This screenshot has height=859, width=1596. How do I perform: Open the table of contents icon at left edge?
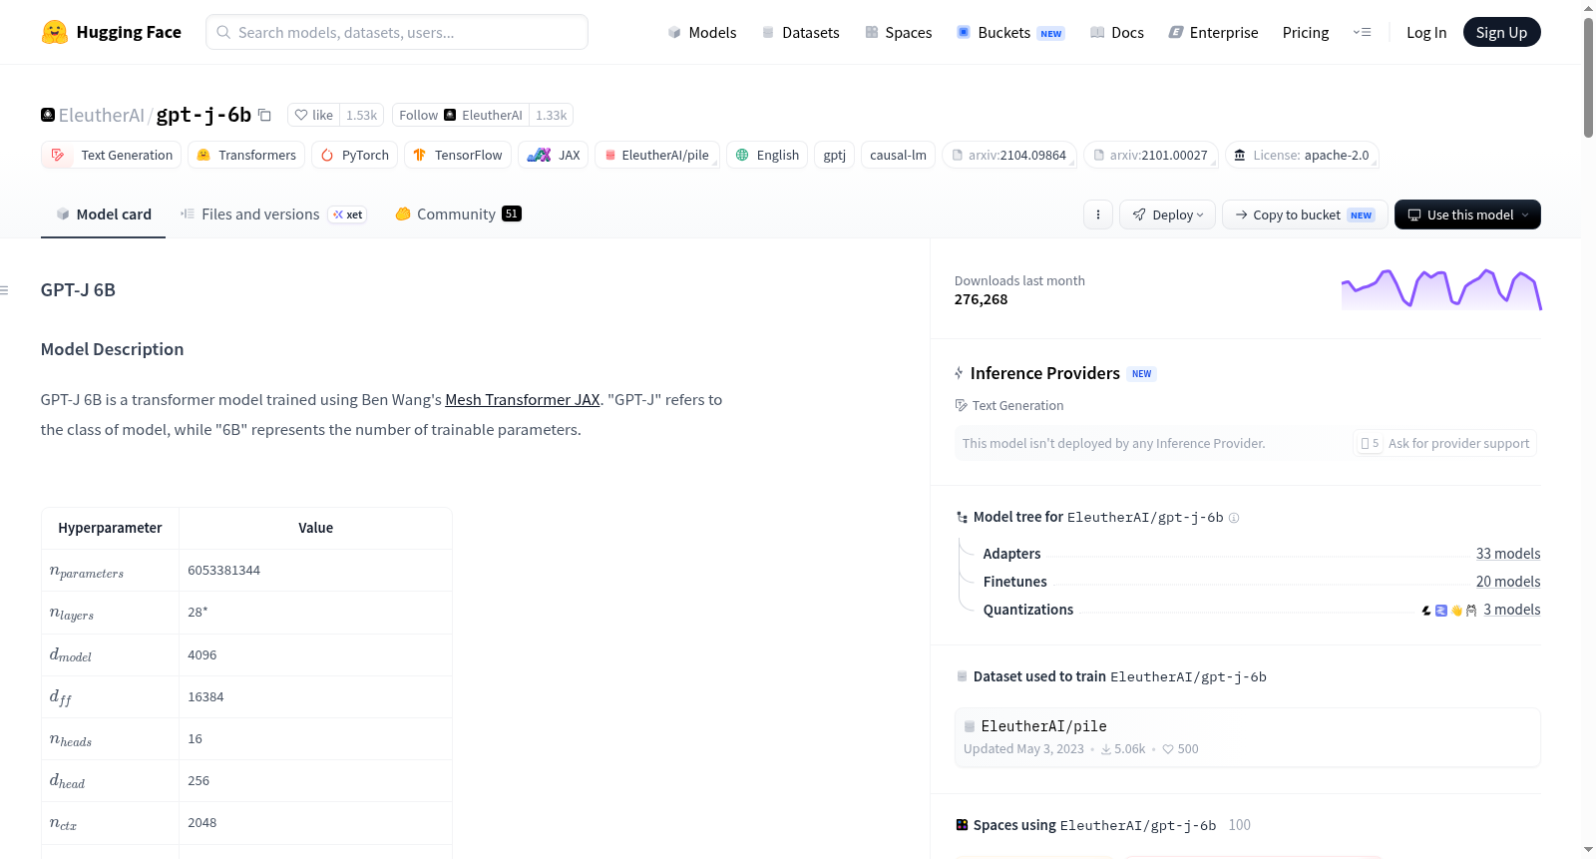click(5, 290)
